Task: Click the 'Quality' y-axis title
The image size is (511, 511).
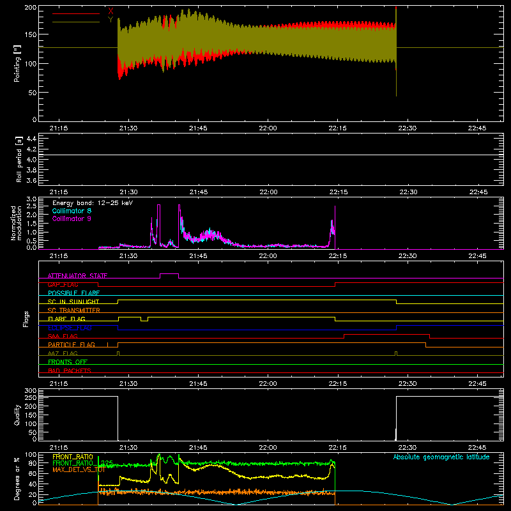Action: [x=17, y=415]
